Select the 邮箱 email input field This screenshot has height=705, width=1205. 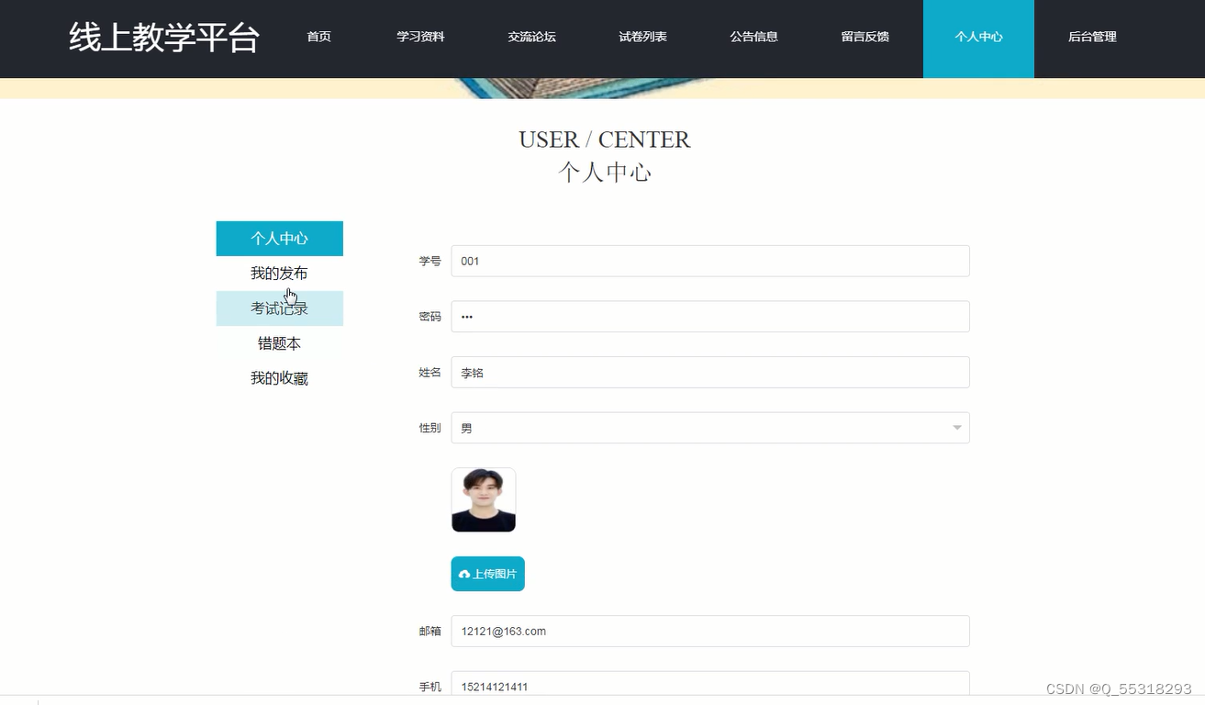708,631
